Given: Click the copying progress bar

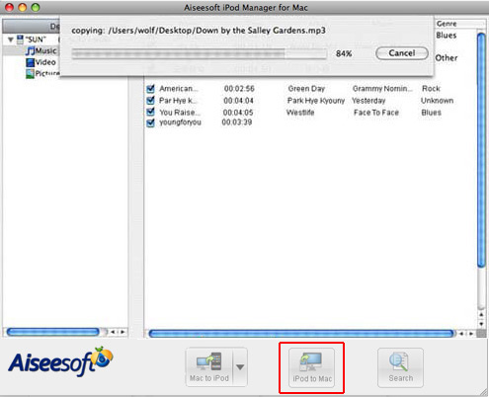Looking at the screenshot, I should [200, 53].
